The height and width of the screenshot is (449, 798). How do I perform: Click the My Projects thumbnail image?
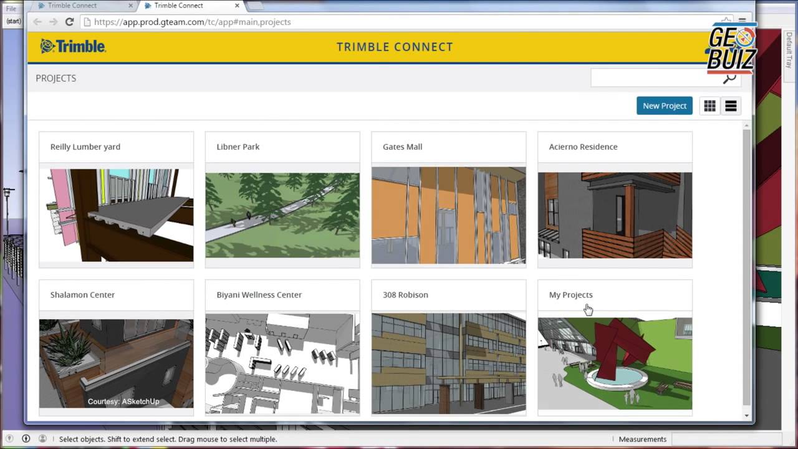[x=615, y=364]
